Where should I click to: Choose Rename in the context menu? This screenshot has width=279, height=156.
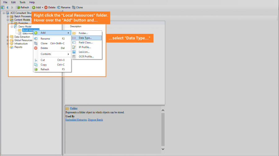(x=52, y=39)
